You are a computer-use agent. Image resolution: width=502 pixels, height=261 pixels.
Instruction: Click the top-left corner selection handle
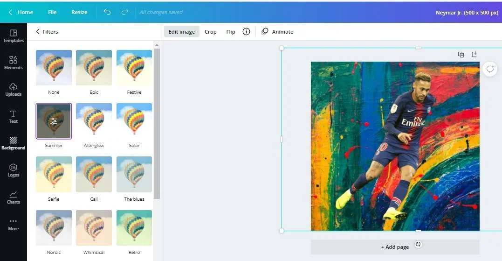[282, 48]
